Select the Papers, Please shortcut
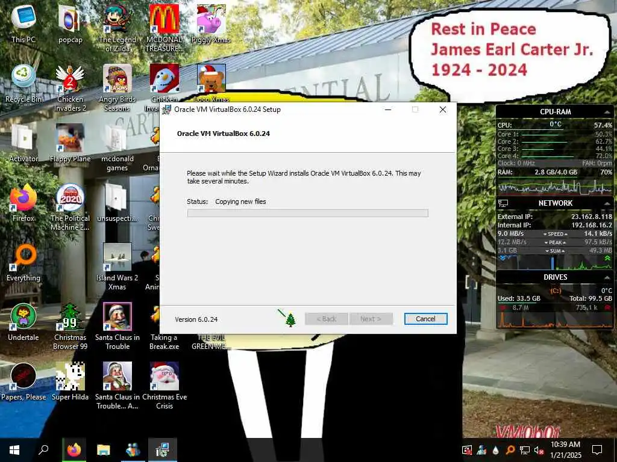This screenshot has height=462, width=617. pyautogui.click(x=23, y=381)
